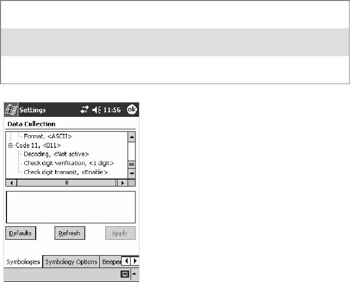Collapse the Code 11 tree node
The width and height of the screenshot is (350, 282).
tap(10, 146)
